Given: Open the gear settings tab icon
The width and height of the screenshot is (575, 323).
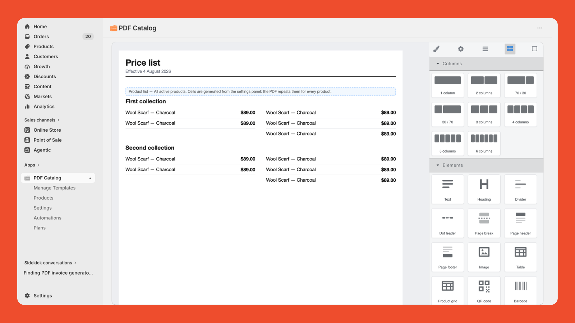Looking at the screenshot, I should tap(461, 49).
